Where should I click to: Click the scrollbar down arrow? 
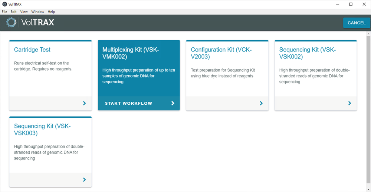click(x=368, y=189)
